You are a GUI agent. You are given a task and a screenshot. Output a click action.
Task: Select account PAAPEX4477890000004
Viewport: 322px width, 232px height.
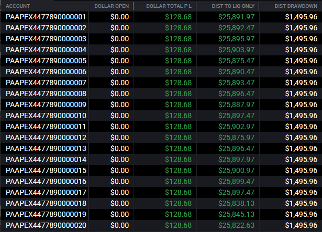[x=46, y=50]
